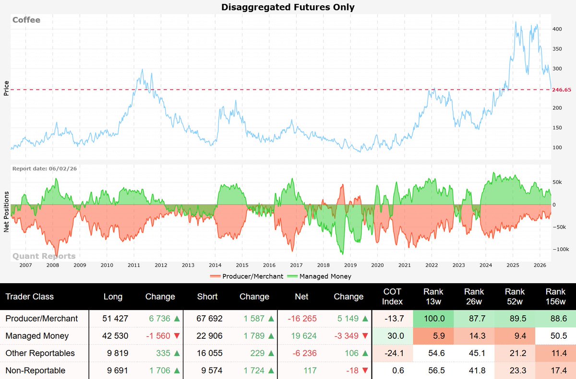The width and height of the screenshot is (576, 379).
Task: Click the 2011 year label on axis
Action: pyautogui.click(x=134, y=265)
